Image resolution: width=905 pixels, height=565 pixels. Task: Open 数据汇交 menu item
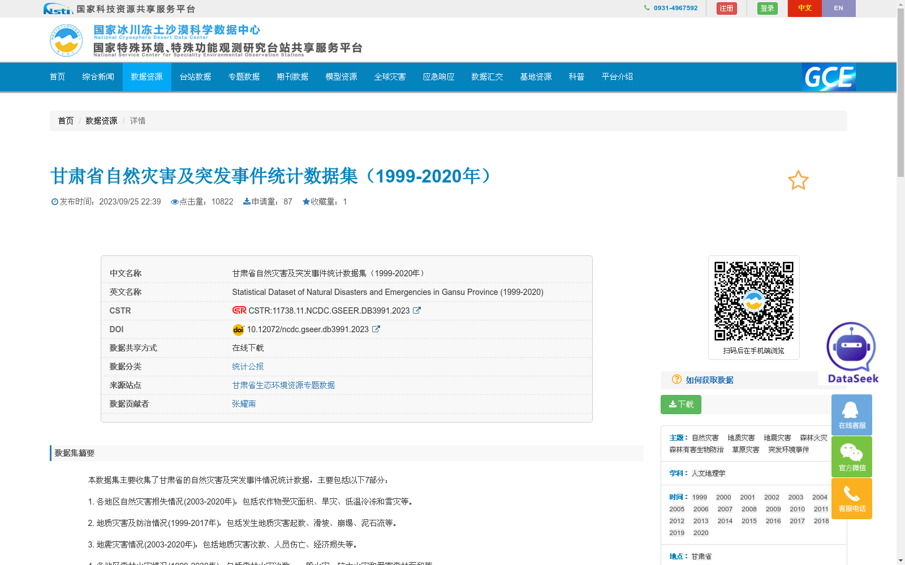[488, 77]
